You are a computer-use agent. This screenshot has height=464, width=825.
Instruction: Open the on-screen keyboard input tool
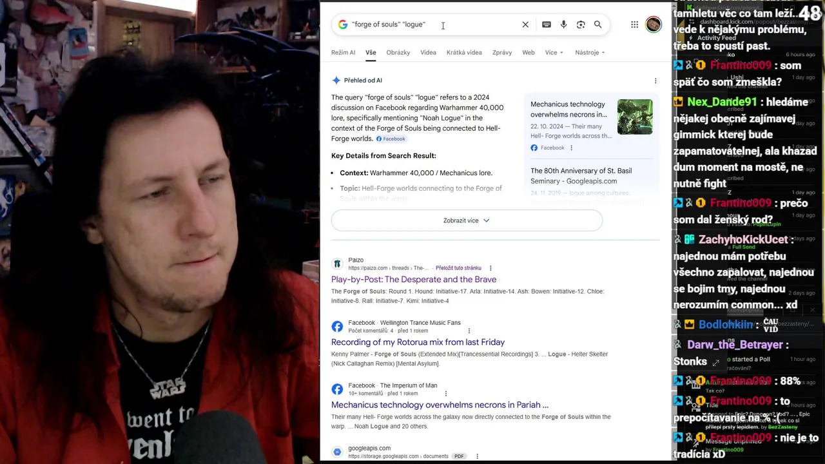coord(547,24)
